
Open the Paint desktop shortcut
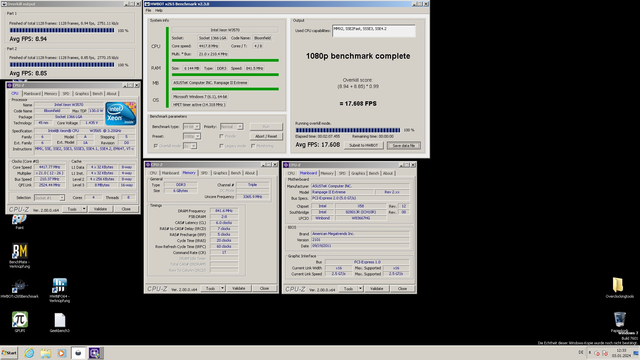19,222
